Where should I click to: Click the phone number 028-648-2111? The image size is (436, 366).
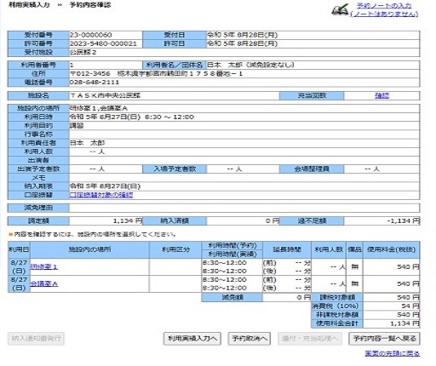pyautogui.click(x=95, y=83)
